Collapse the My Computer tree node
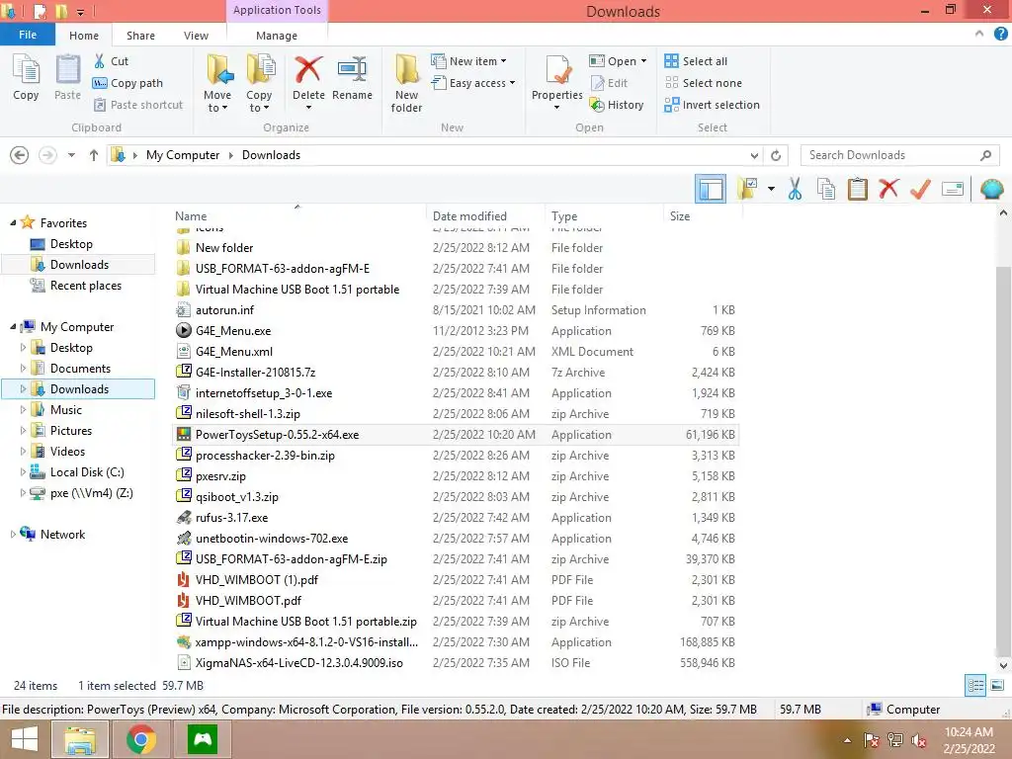This screenshot has height=759, width=1012. 13,327
